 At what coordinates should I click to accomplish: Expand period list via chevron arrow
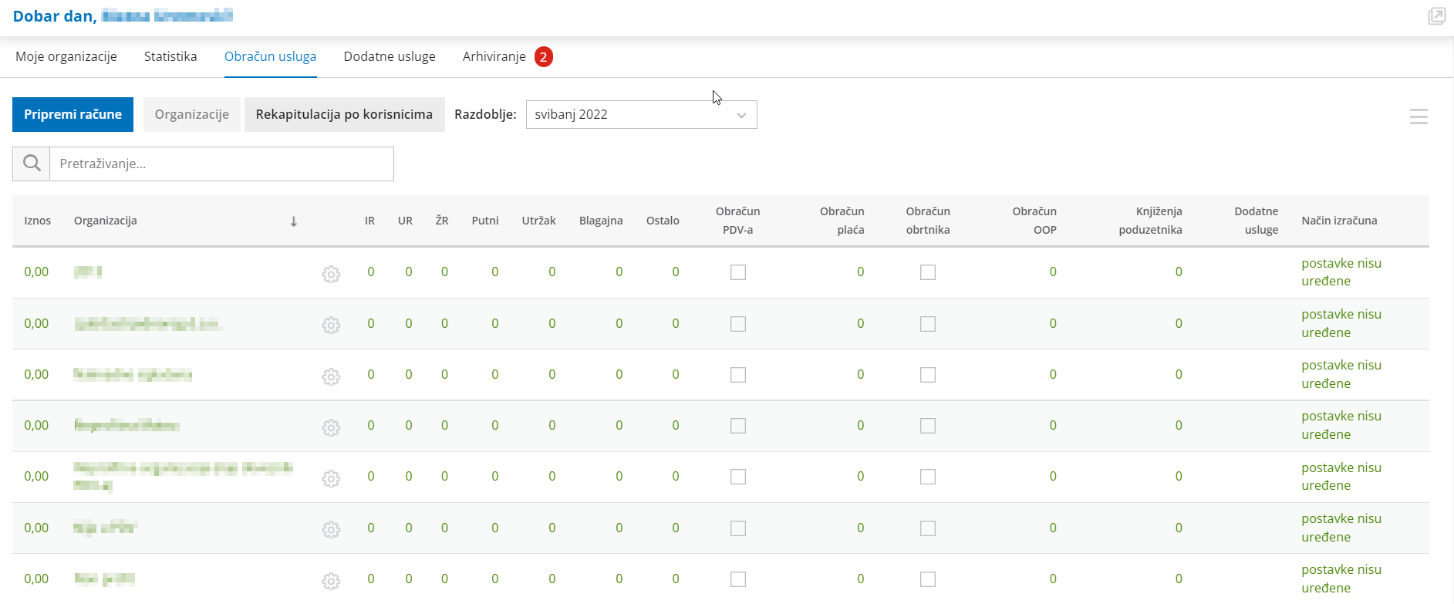click(x=741, y=115)
